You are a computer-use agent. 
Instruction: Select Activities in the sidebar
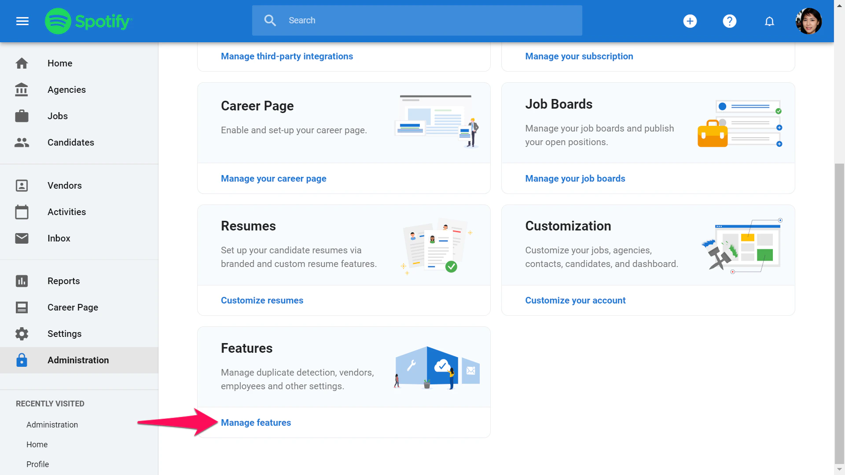pos(66,212)
